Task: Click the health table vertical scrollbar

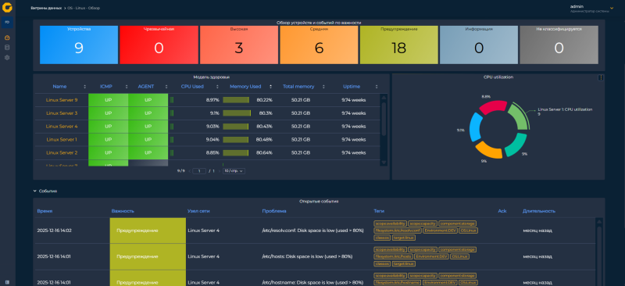Action: (x=384, y=119)
